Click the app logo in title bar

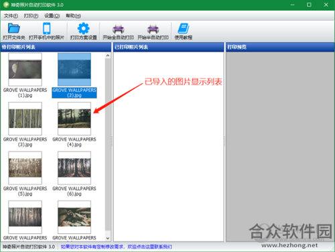coord(6,5)
